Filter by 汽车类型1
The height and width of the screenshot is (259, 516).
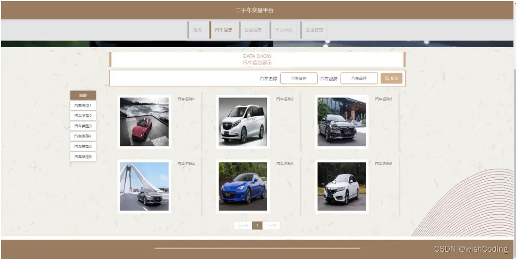83,105
